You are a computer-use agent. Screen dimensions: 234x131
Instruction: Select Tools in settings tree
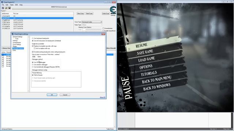17,39
